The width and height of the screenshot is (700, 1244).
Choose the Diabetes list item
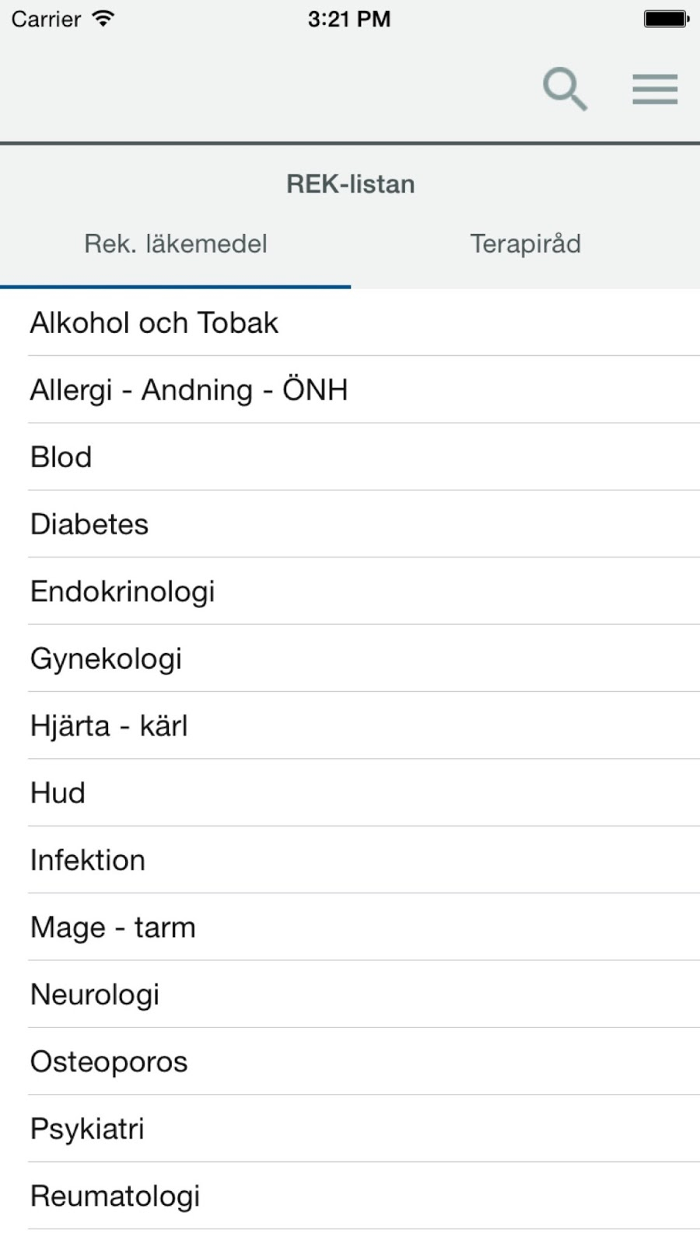pyautogui.click(x=350, y=524)
